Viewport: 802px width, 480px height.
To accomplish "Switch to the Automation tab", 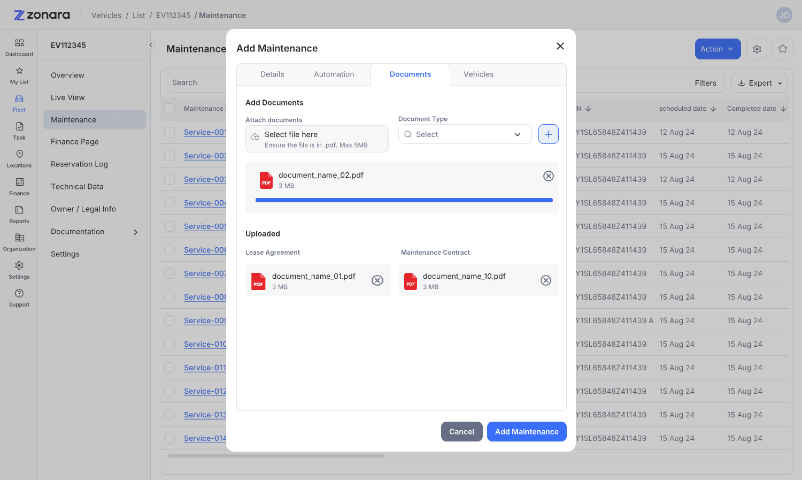I will pyautogui.click(x=334, y=74).
